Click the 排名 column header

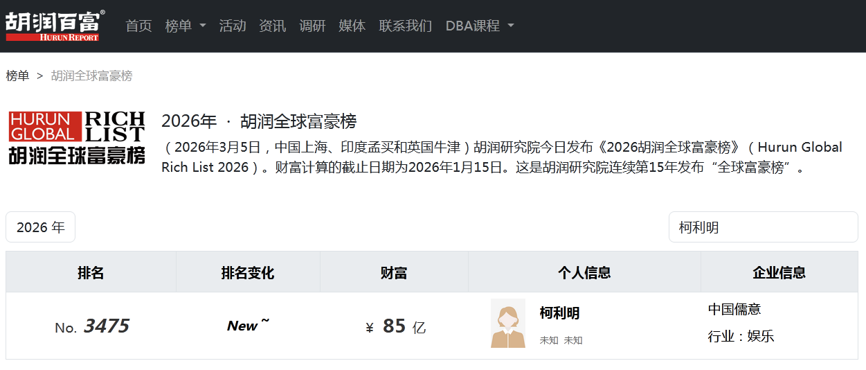(91, 272)
